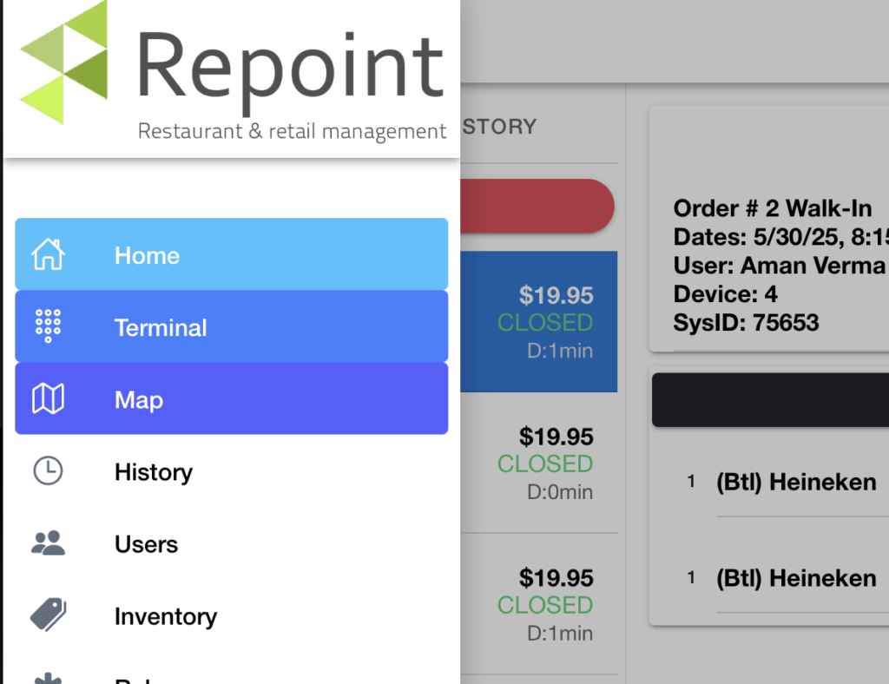Click the "SysID: 75653" line
The image size is (889, 684).
(x=746, y=322)
